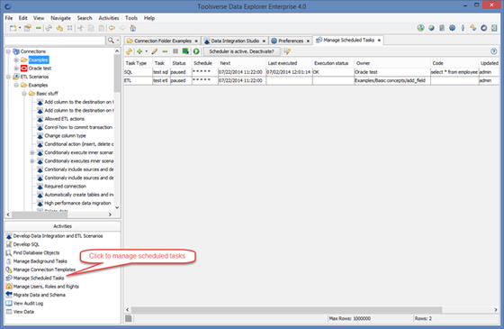The width and height of the screenshot is (504, 329).
Task: Click the gear settings icon at top right
Action: coord(452,28)
